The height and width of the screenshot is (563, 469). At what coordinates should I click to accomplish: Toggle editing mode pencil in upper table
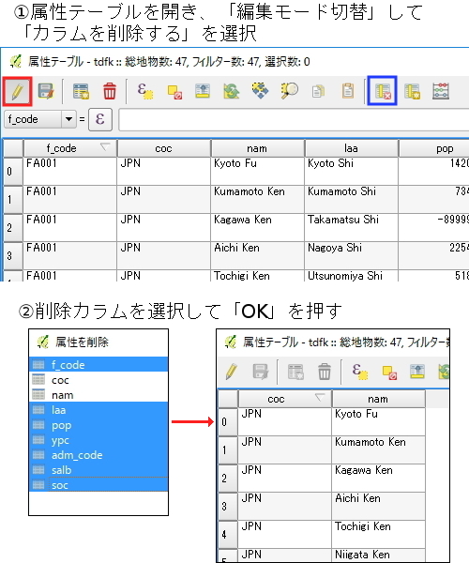pyautogui.click(x=17, y=92)
